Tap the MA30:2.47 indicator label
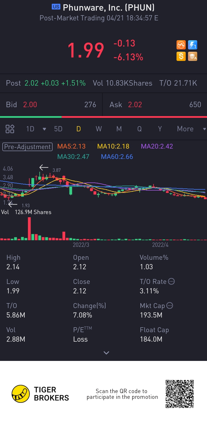The width and height of the screenshot is (207, 427). (73, 157)
